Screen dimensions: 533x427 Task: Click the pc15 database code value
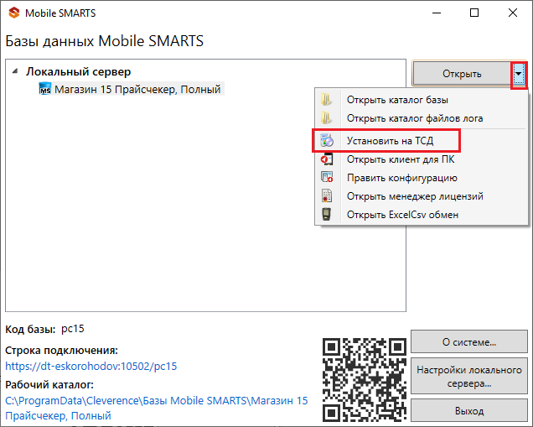pyautogui.click(x=72, y=329)
